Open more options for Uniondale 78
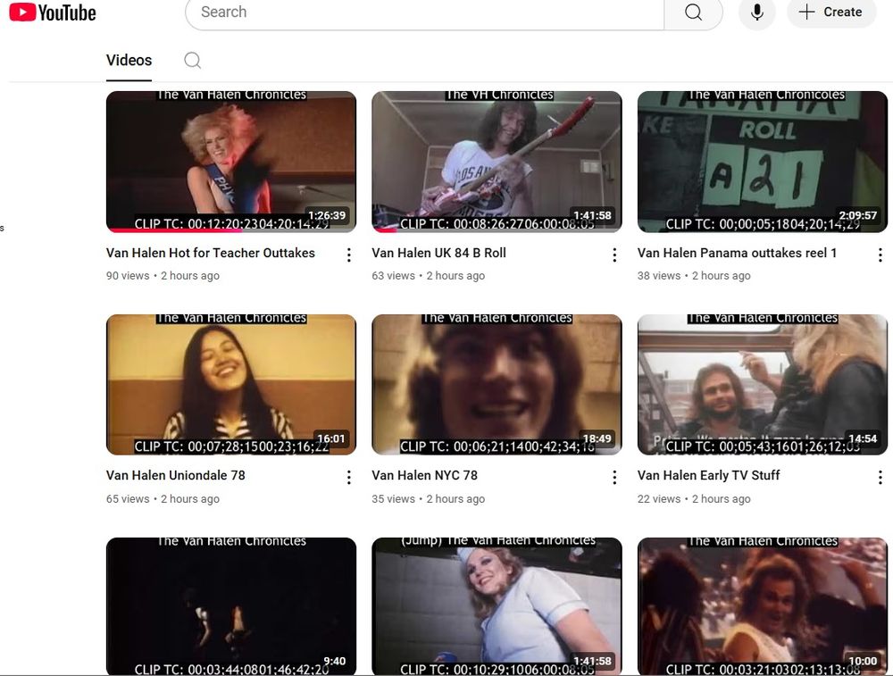 [x=348, y=477]
